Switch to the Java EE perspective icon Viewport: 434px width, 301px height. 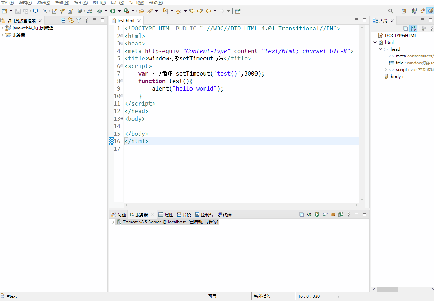414,11
